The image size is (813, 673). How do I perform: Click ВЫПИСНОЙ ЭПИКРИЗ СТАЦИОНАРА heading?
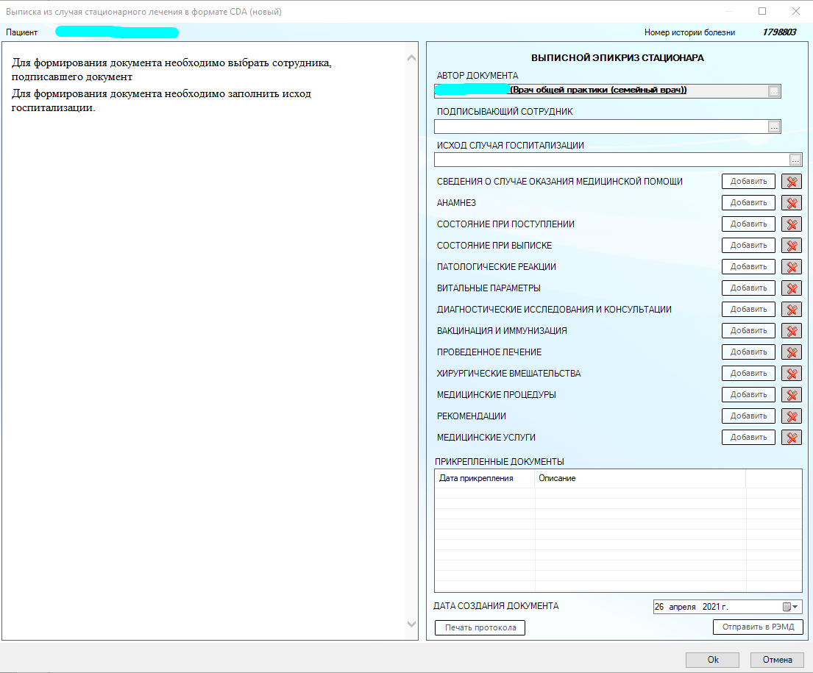click(x=617, y=58)
